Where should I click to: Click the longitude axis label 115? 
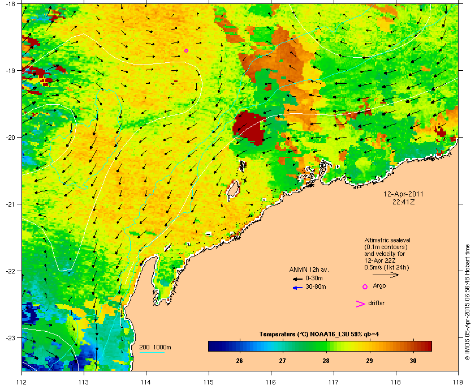click(209, 382)
